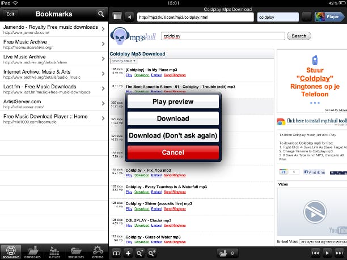347x260 pixels.
Task: Skip to next track
Action: click(339, 253)
